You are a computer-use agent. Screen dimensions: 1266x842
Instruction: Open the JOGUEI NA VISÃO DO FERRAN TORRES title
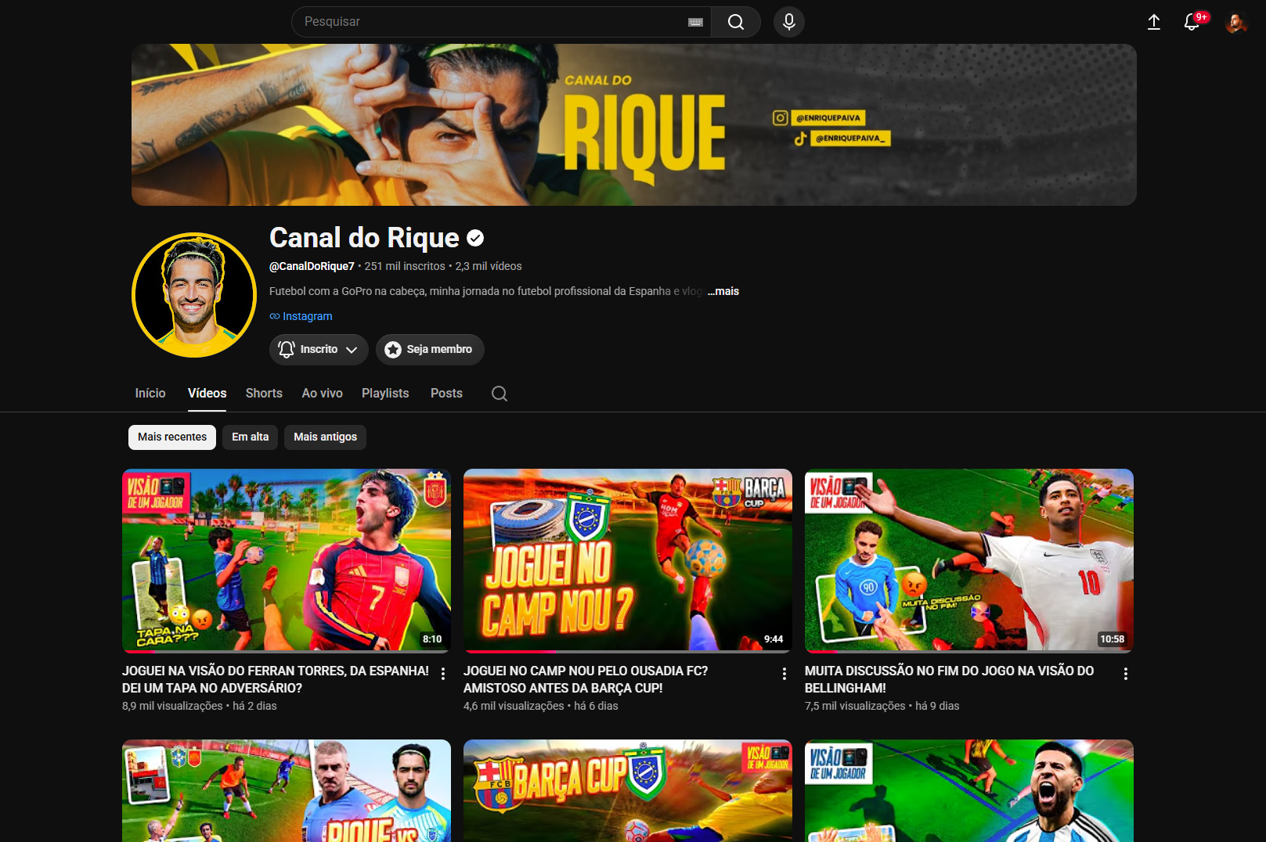click(276, 679)
